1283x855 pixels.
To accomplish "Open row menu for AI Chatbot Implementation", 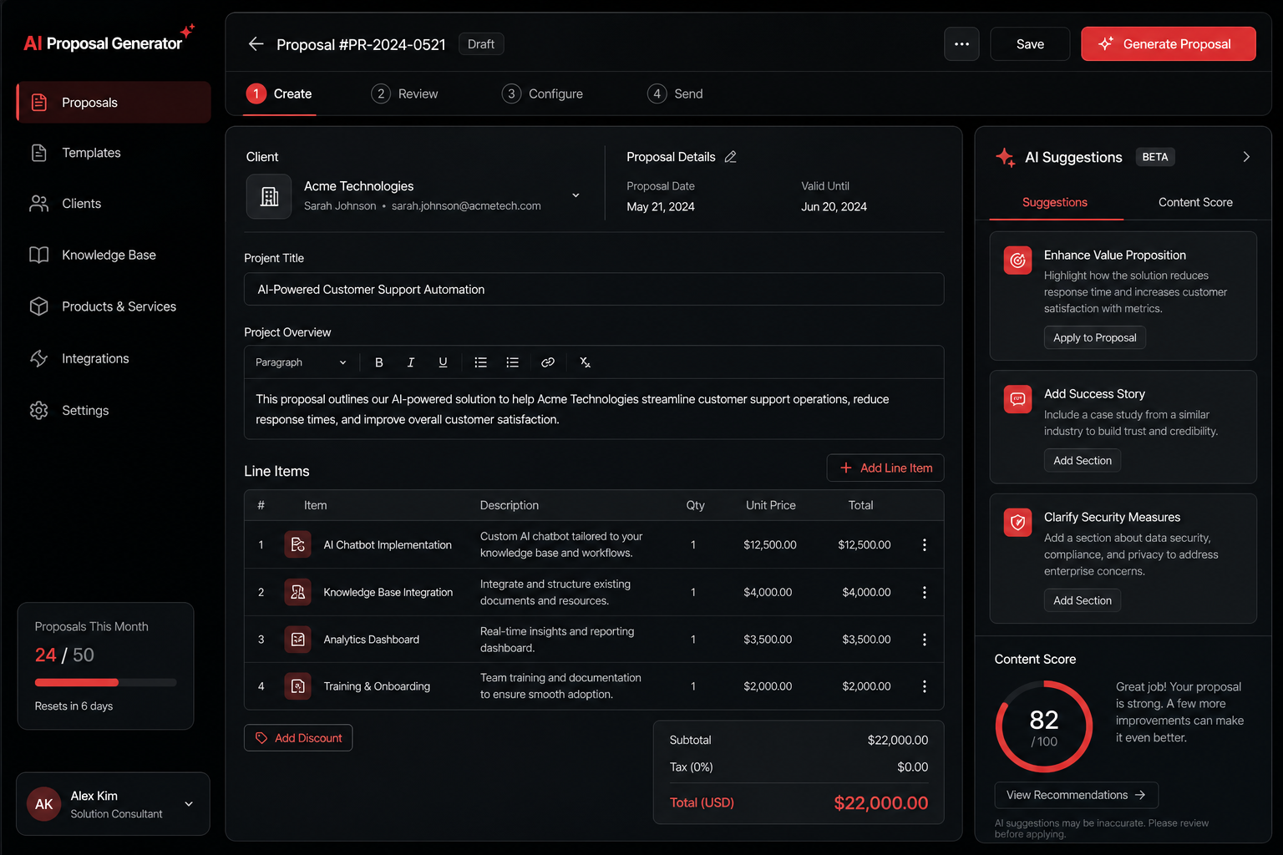I will tap(924, 545).
